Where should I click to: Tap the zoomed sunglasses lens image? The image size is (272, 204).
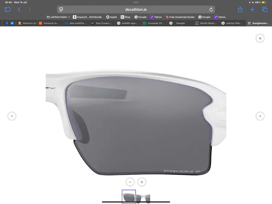[x=136, y=122]
